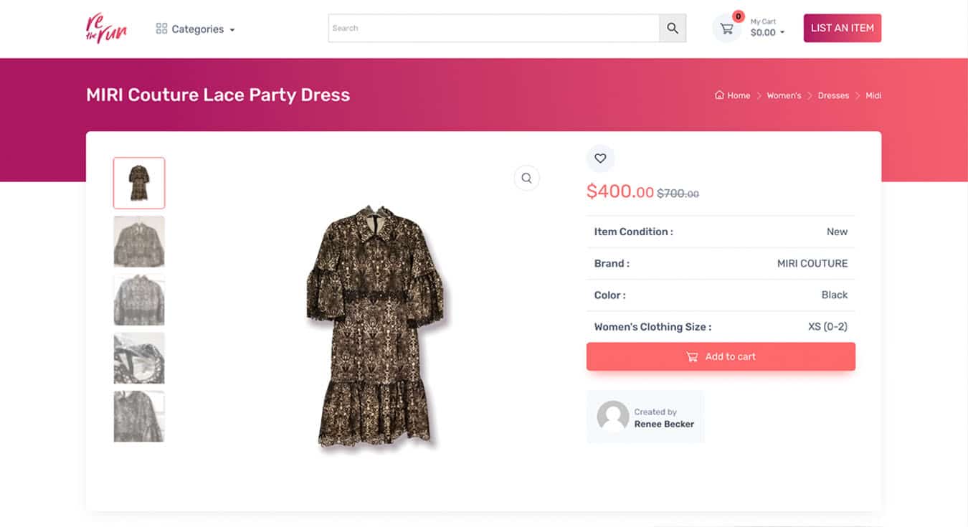
Task: Click the $400.00 price text
Action: 620,191
